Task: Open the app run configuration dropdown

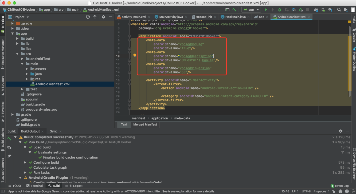Action: (x=251, y=10)
